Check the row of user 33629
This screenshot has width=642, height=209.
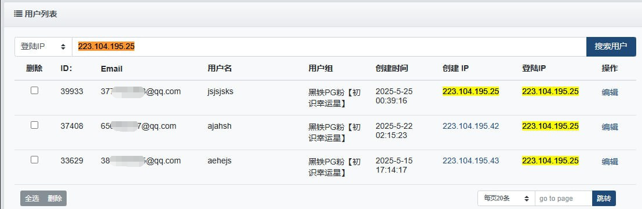pos(34,160)
